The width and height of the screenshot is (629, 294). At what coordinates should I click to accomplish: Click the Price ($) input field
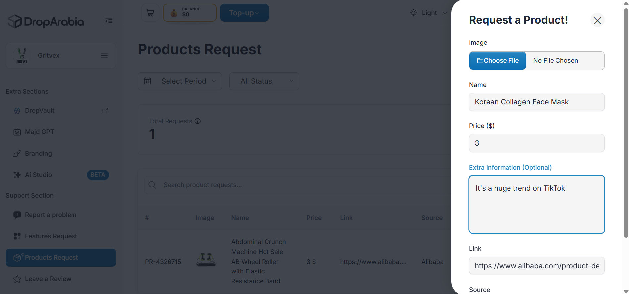537,143
